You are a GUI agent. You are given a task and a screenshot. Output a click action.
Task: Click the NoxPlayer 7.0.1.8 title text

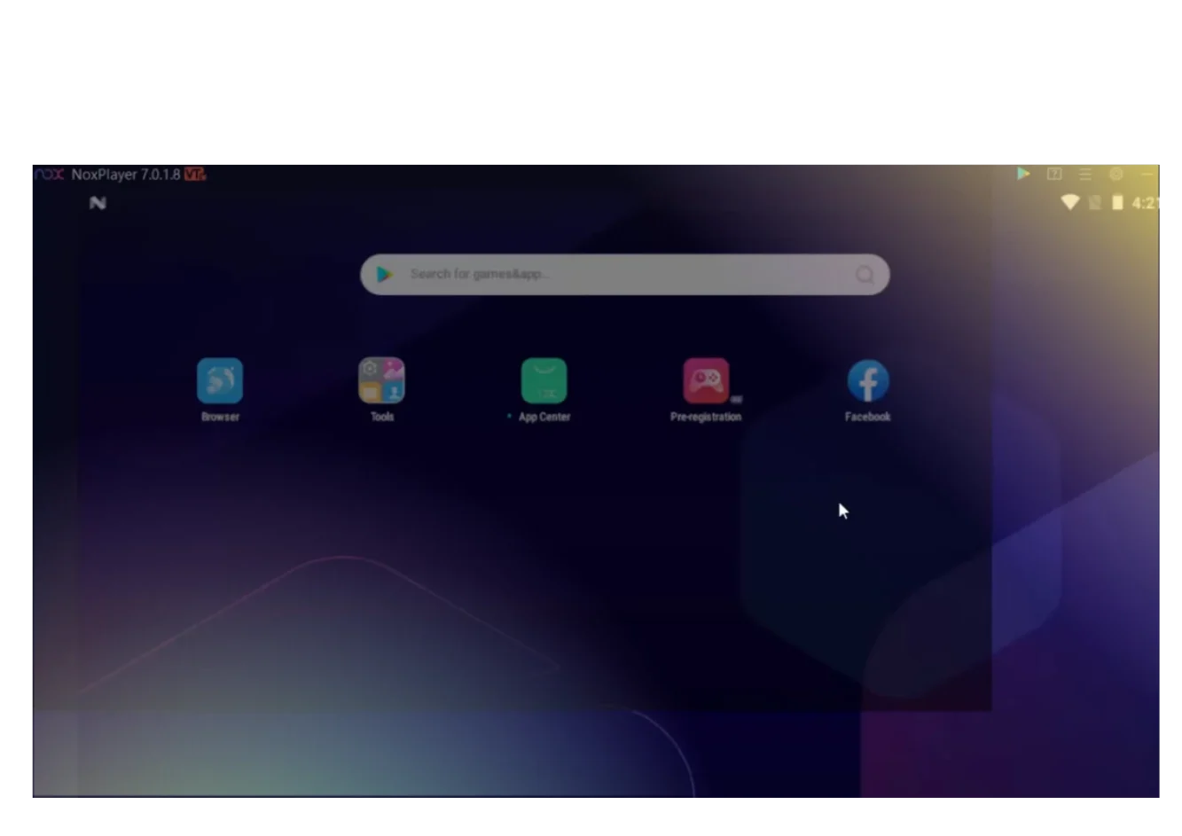pos(126,174)
